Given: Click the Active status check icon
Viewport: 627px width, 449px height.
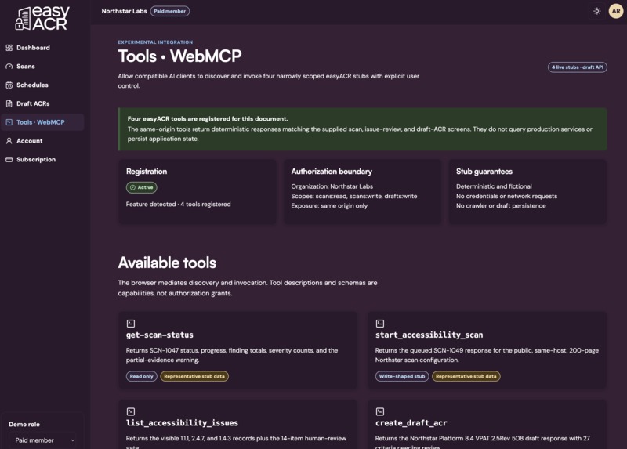Looking at the screenshot, I should click(132, 187).
